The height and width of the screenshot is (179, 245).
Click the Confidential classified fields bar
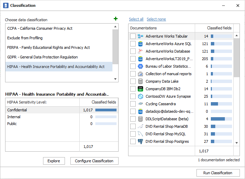pos(106,110)
